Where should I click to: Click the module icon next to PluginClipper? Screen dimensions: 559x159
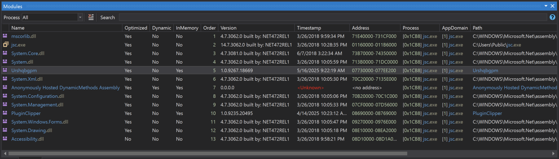tap(5, 113)
